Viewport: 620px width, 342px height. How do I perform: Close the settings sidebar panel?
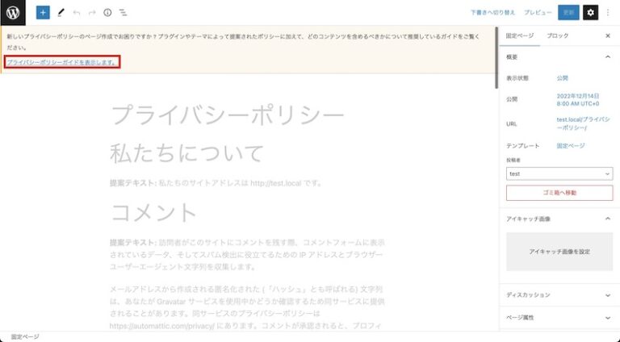(607, 36)
